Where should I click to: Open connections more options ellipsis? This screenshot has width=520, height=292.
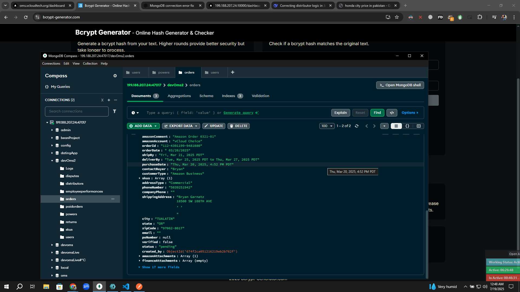[x=116, y=100]
